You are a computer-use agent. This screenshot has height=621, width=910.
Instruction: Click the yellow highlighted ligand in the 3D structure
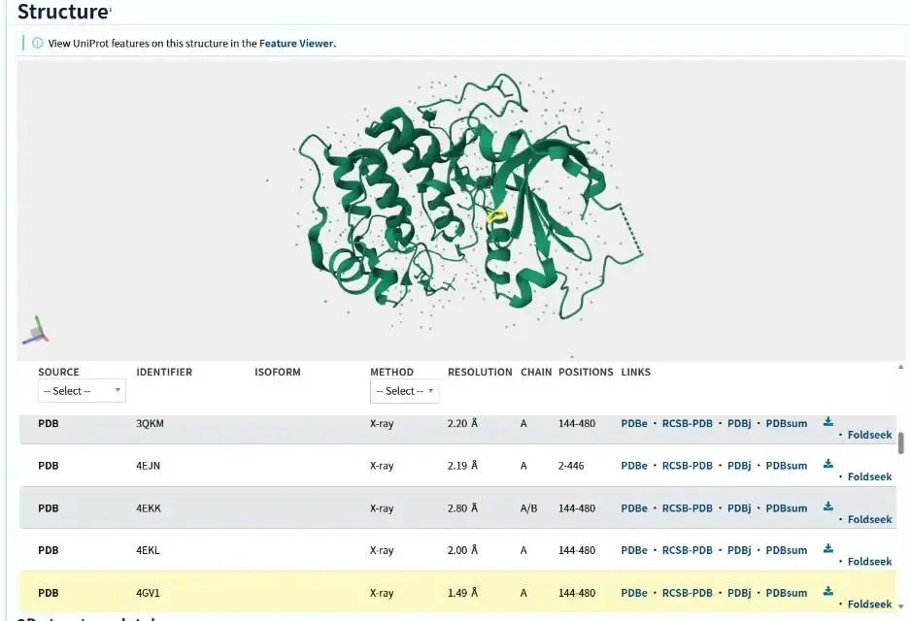click(x=496, y=216)
